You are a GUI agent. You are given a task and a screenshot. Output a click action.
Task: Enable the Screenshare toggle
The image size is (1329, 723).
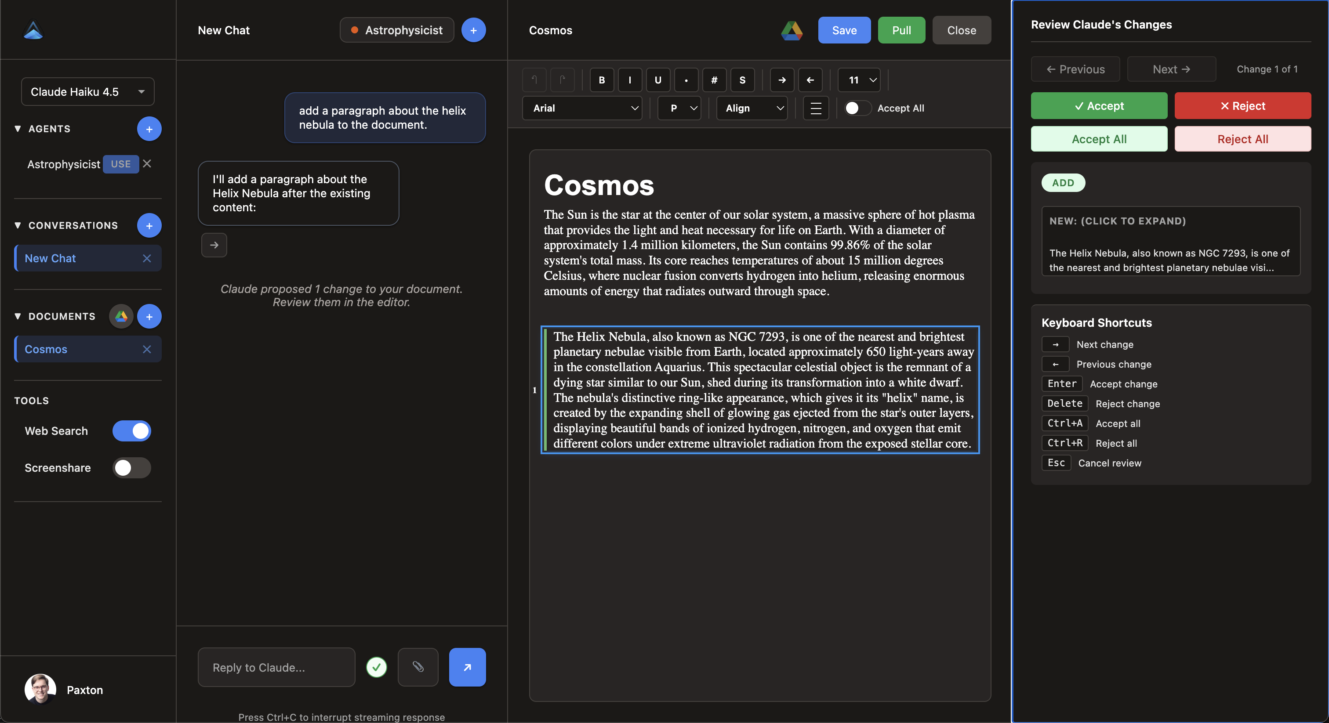click(131, 468)
